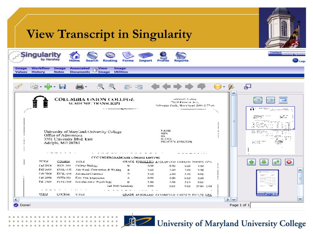Click the horizontal scrollbar right arrow
This screenshot has height=234, width=313.
(x=227, y=200)
